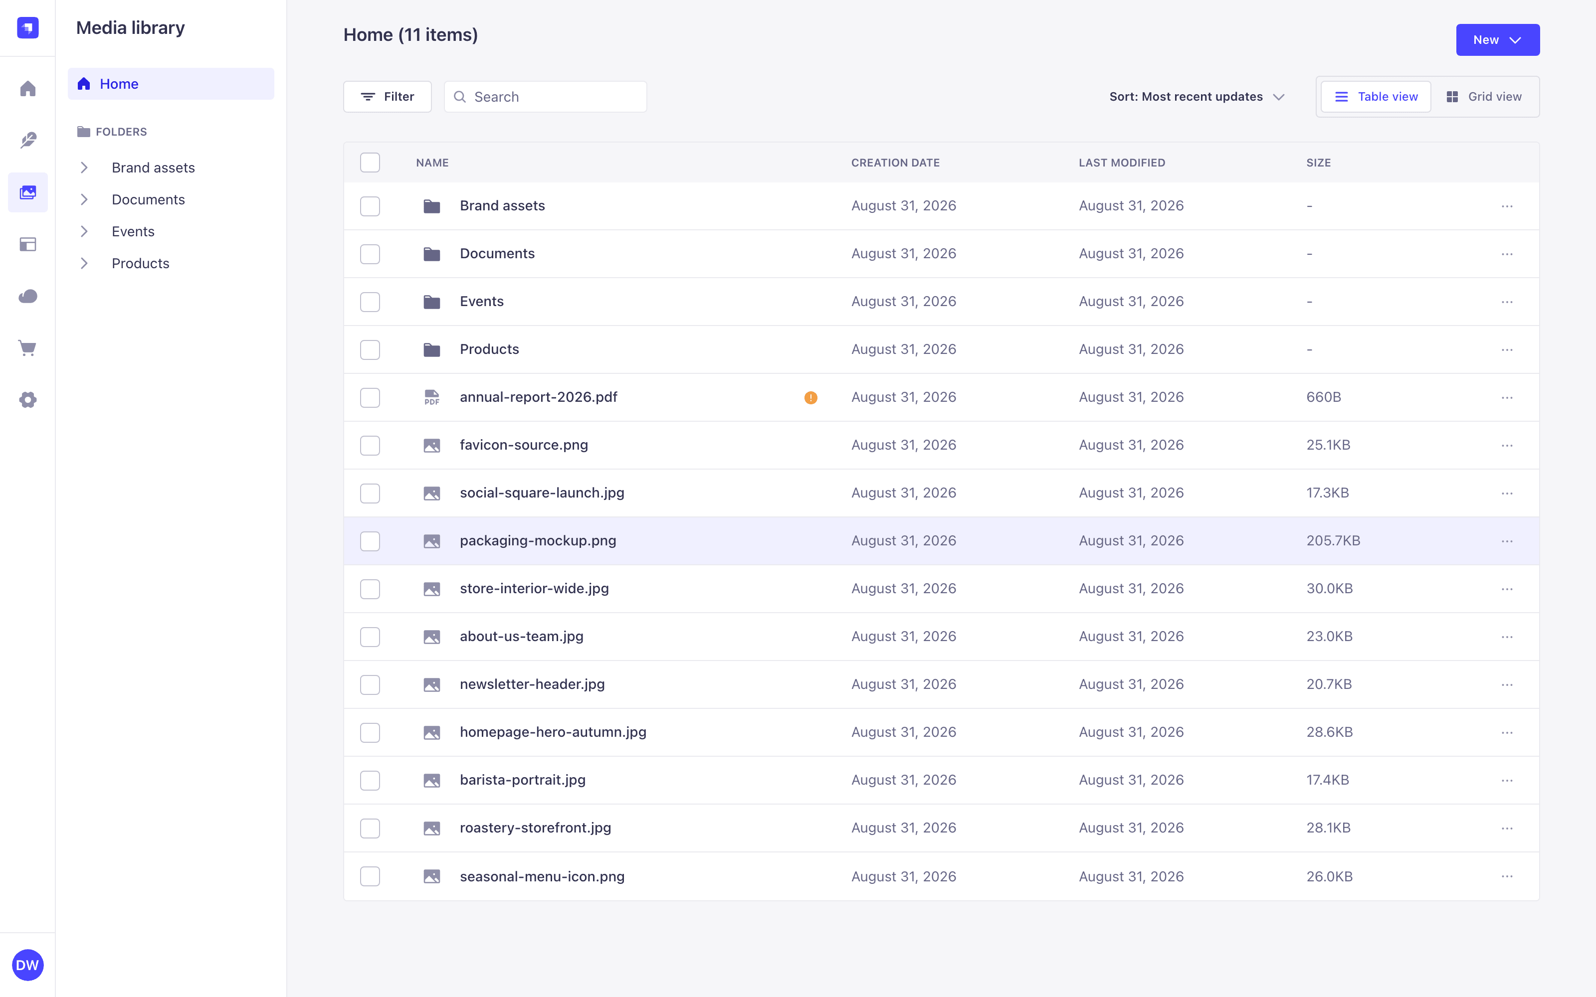Select Products folder label in sidebar
Screen dimensions: 1596x997
[141, 263]
